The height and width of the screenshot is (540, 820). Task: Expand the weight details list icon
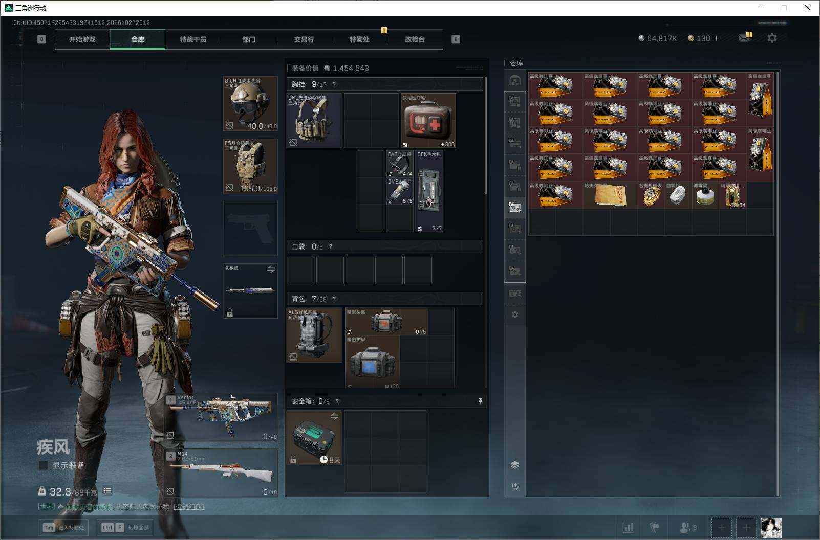(x=107, y=490)
